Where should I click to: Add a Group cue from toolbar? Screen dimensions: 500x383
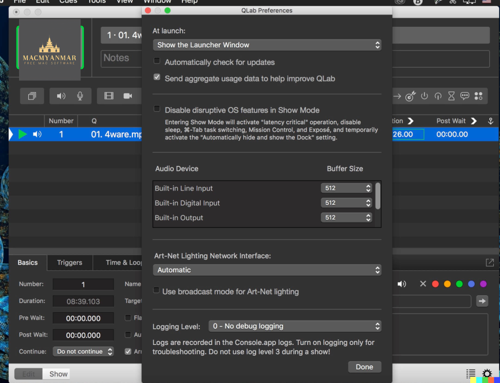click(x=32, y=96)
